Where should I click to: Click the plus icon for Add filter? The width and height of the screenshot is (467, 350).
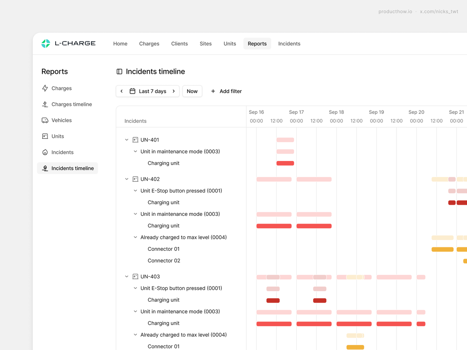coord(213,91)
